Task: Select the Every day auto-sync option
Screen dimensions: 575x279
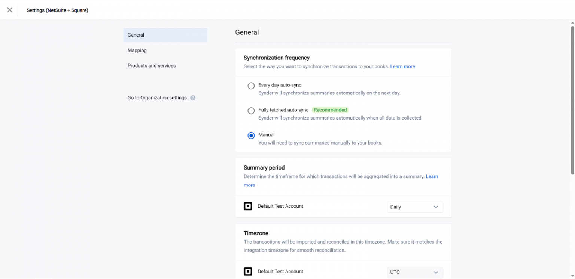Action: (x=251, y=86)
